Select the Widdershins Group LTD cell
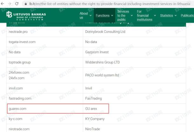 [134, 62]
